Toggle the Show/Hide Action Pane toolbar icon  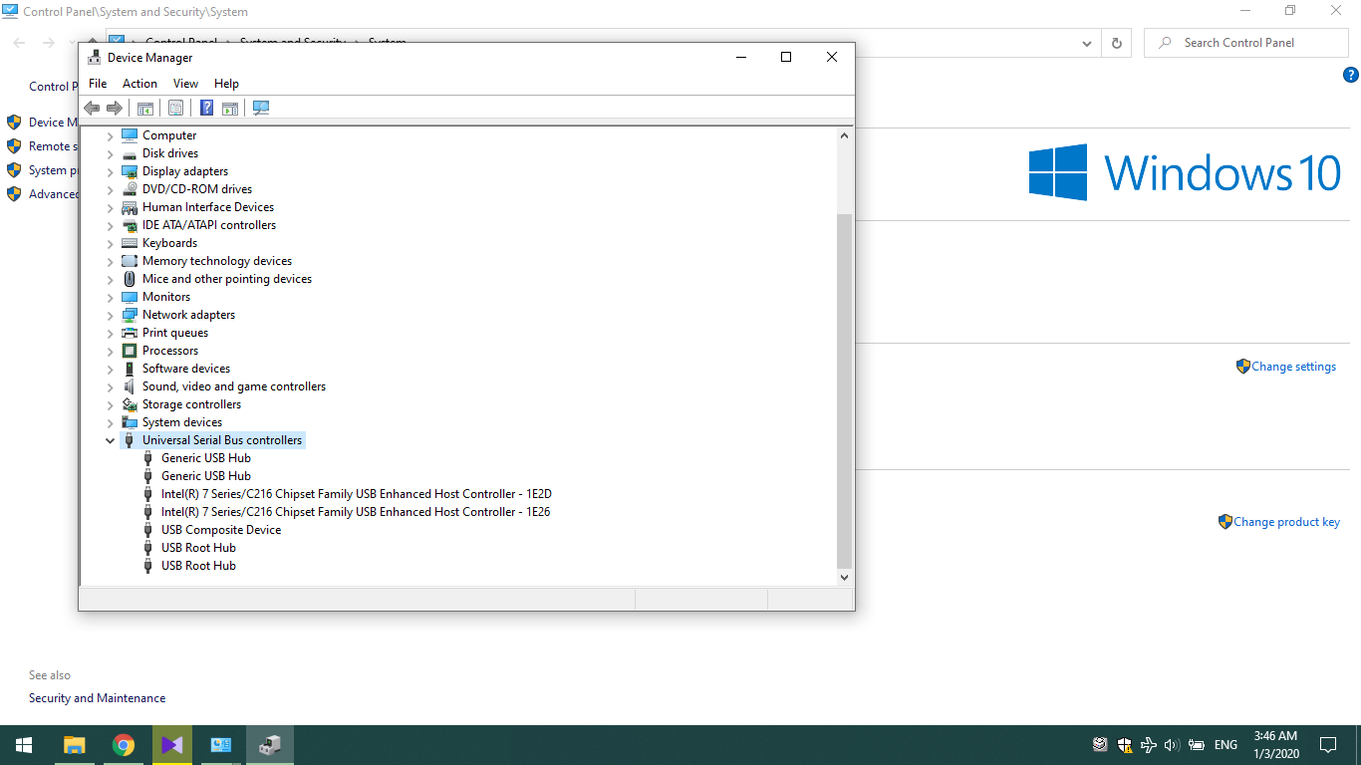coord(230,108)
